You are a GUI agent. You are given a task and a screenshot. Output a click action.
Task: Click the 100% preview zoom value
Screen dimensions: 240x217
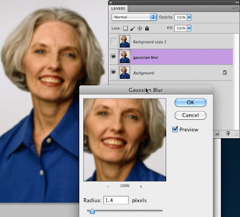(x=125, y=186)
